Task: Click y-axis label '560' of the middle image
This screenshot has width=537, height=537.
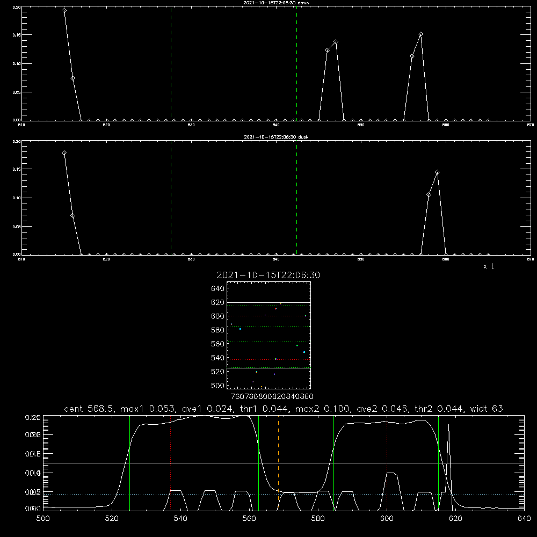Action: tap(218, 344)
